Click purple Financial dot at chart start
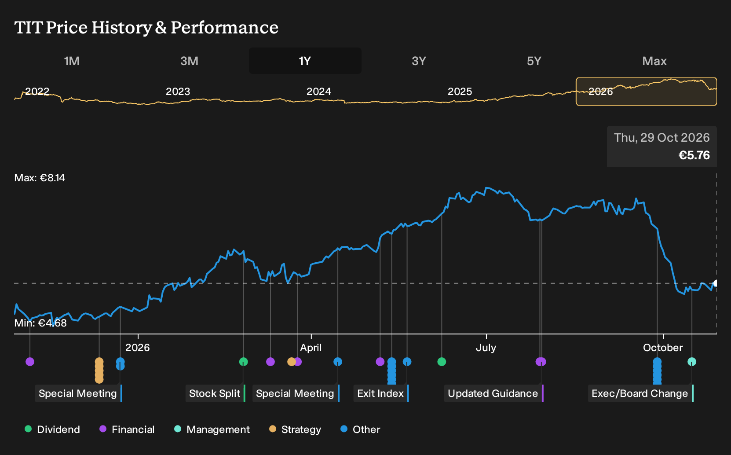The height and width of the screenshot is (455, 731). 30,362
